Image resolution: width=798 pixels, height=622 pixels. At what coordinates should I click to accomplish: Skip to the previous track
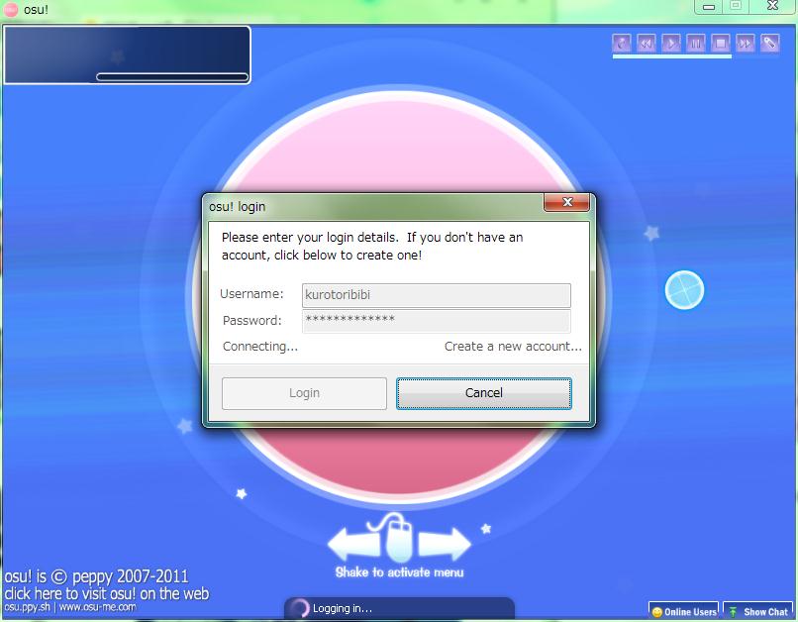pos(647,44)
